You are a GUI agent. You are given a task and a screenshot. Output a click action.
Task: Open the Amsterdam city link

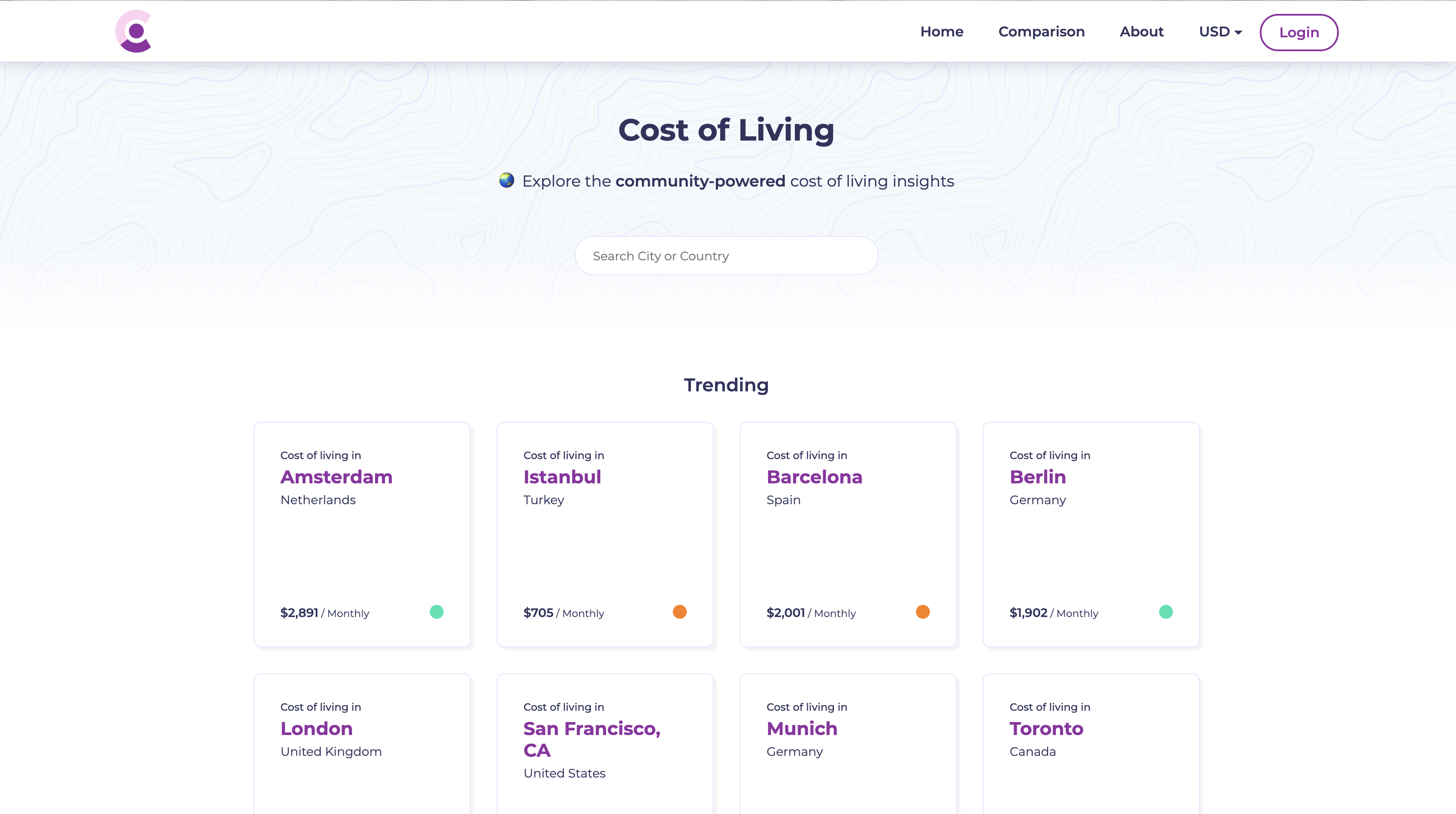[336, 477]
